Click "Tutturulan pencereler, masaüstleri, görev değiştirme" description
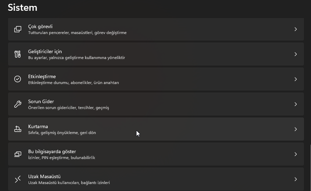 [77, 33]
